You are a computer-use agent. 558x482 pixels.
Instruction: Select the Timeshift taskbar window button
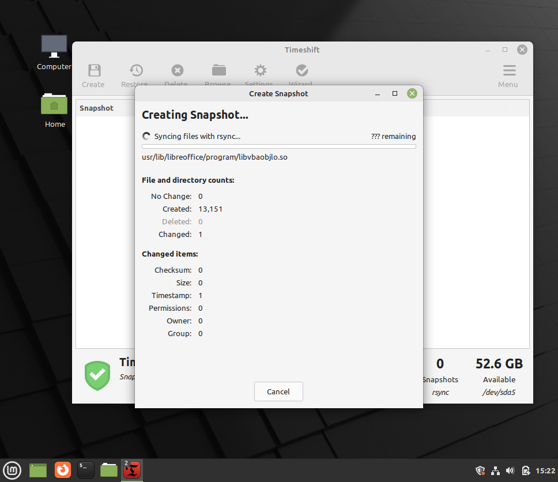tap(132, 470)
